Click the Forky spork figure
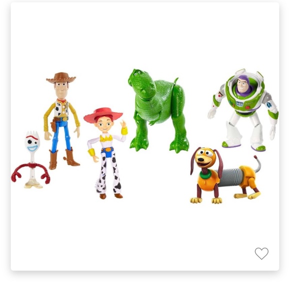Screen dimensions: 290x290 click(x=30, y=160)
